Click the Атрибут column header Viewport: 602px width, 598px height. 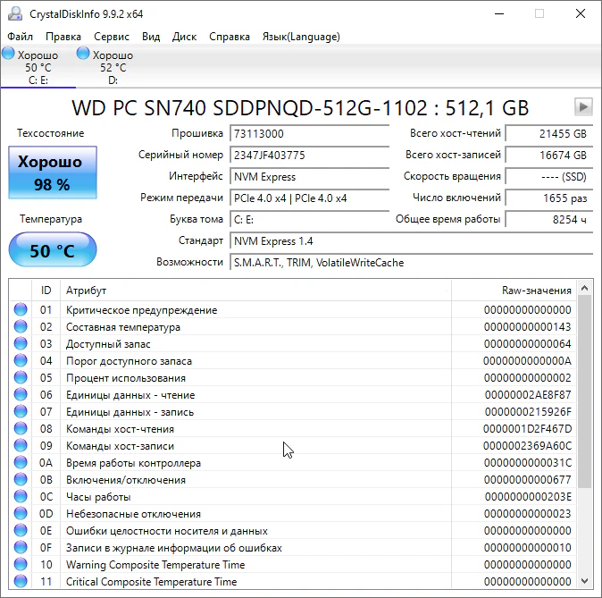pyautogui.click(x=255, y=291)
